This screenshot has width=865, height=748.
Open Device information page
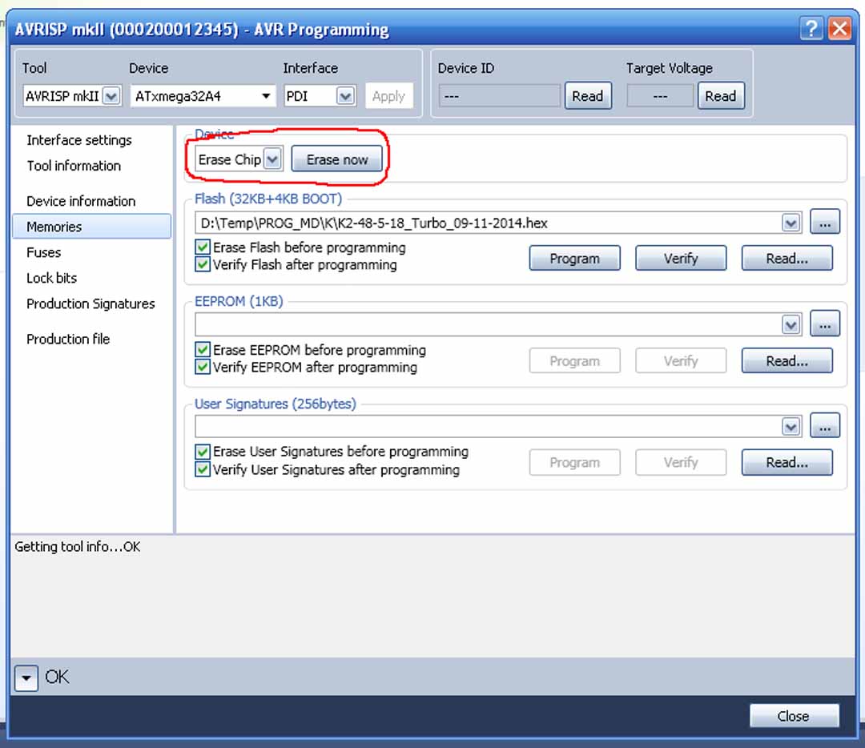point(81,201)
